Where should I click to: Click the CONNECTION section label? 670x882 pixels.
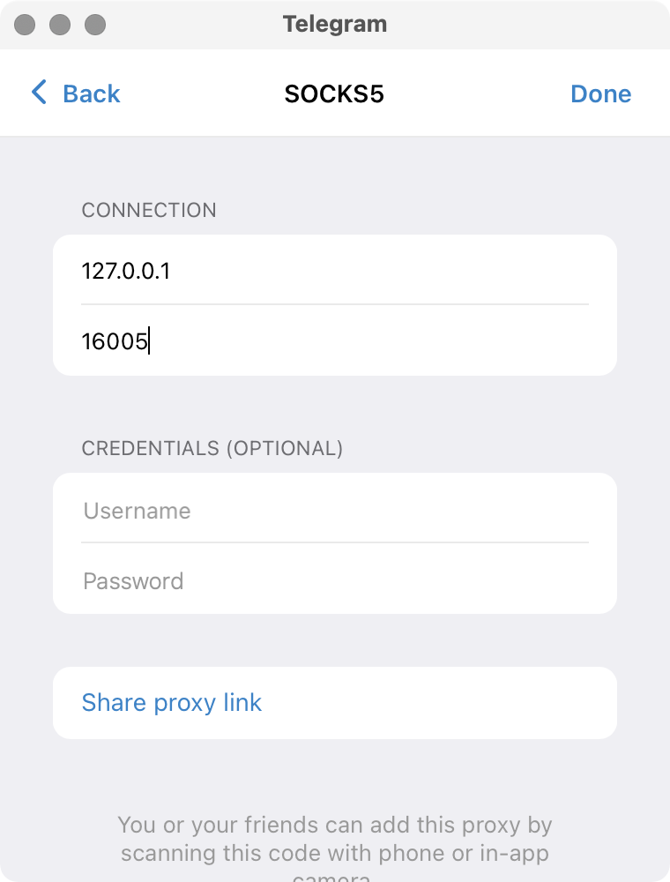tap(148, 210)
